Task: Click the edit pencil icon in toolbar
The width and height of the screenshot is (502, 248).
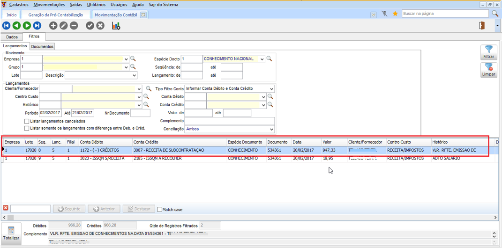Action: coord(64,26)
